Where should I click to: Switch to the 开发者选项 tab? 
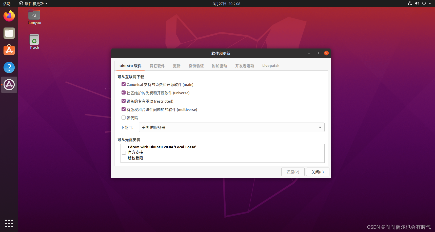(245, 66)
